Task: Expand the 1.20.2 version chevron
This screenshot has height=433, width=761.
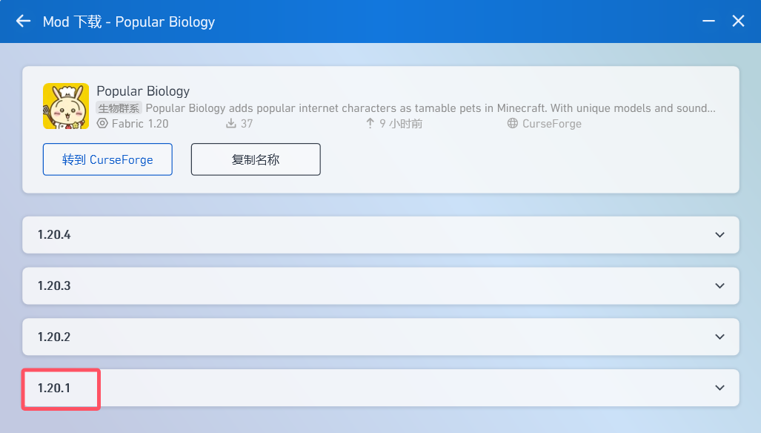Action: 720,337
